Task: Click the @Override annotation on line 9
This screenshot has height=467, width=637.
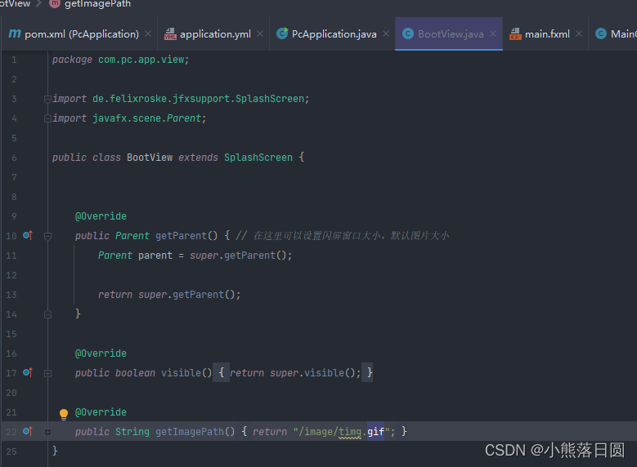Action: pyautogui.click(x=101, y=216)
